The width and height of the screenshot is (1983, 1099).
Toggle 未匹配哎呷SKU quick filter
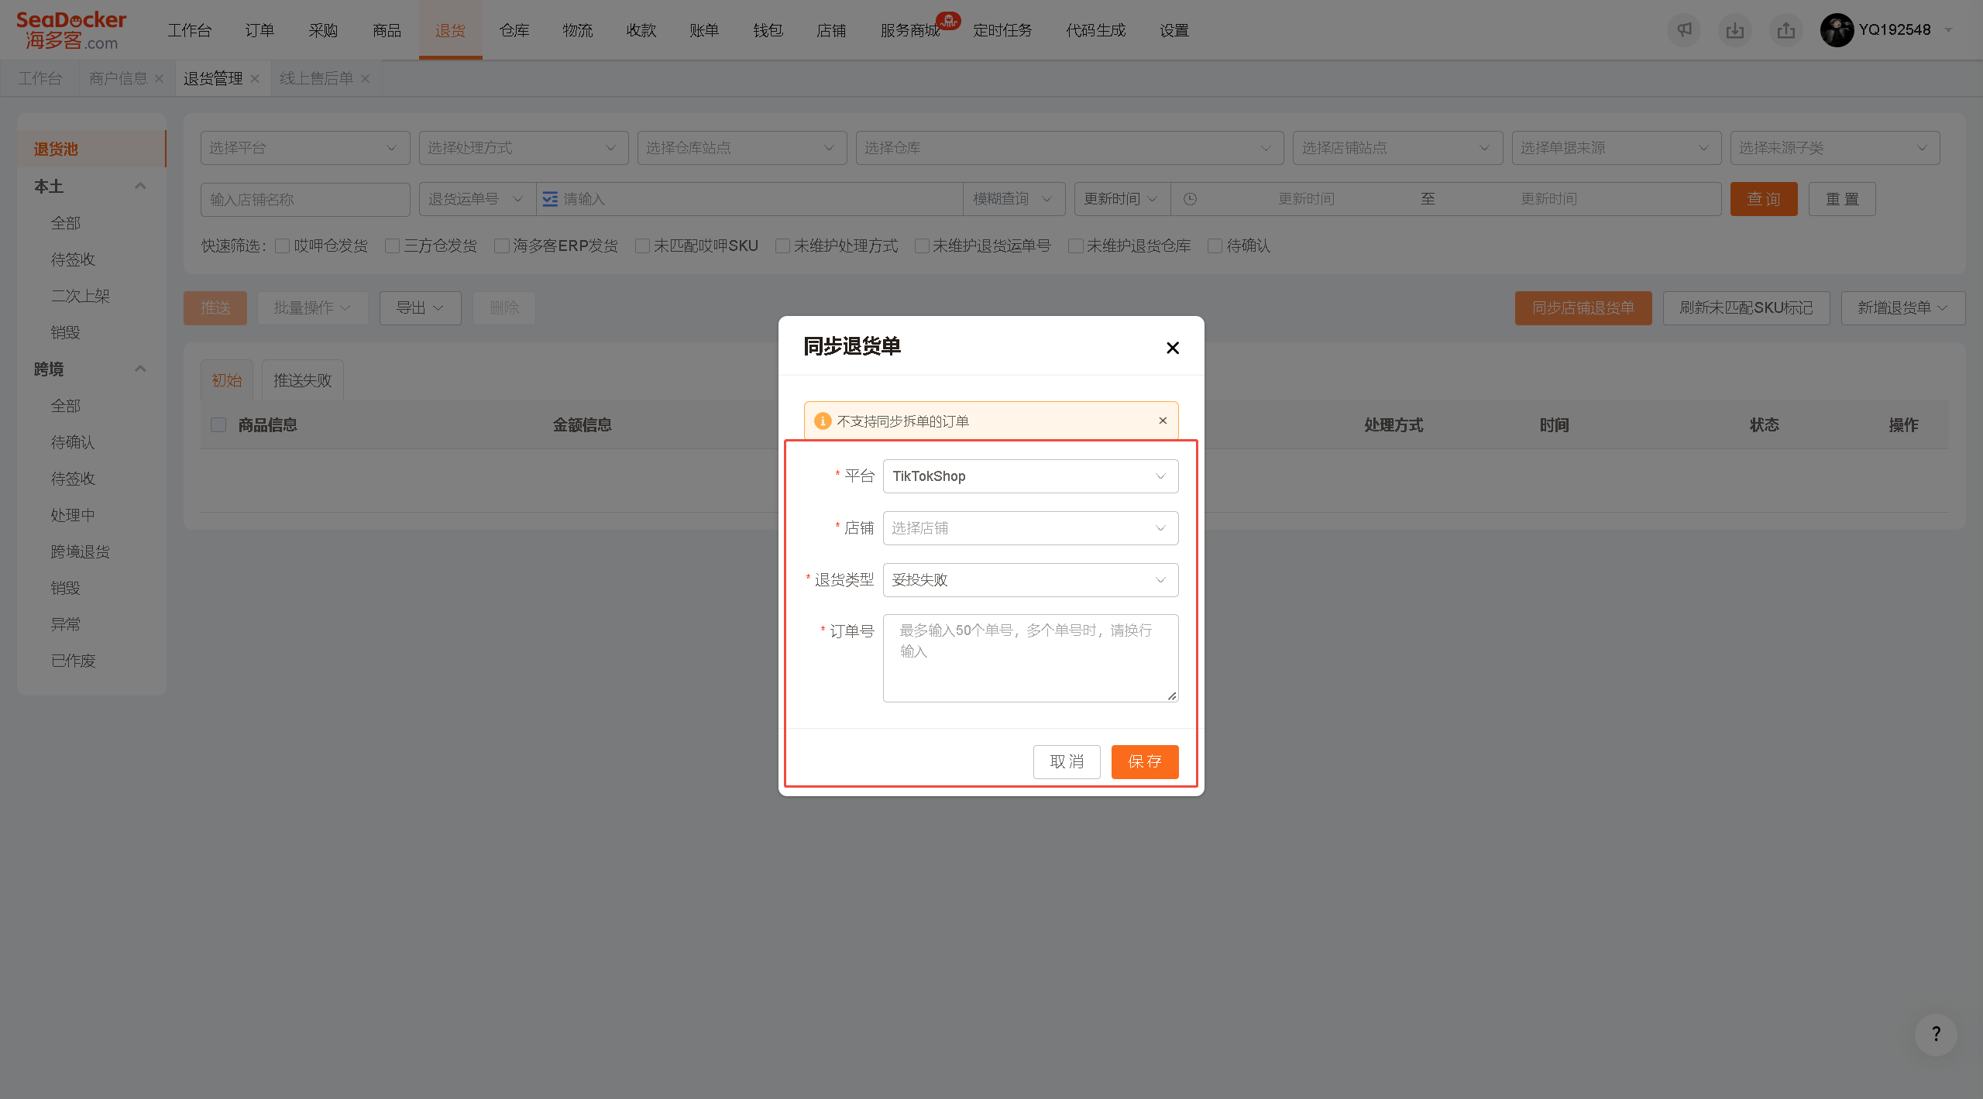tap(643, 246)
